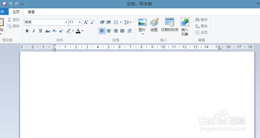Expand the 图片 picture dropdown arrow

(x=142, y=34)
